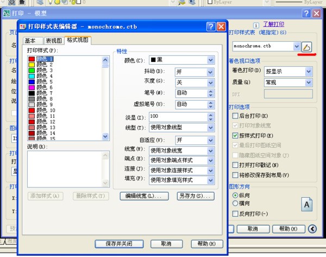The image size is (326, 257).
Task: Select 颜色 3 green swatch in style list
Action: point(32,71)
